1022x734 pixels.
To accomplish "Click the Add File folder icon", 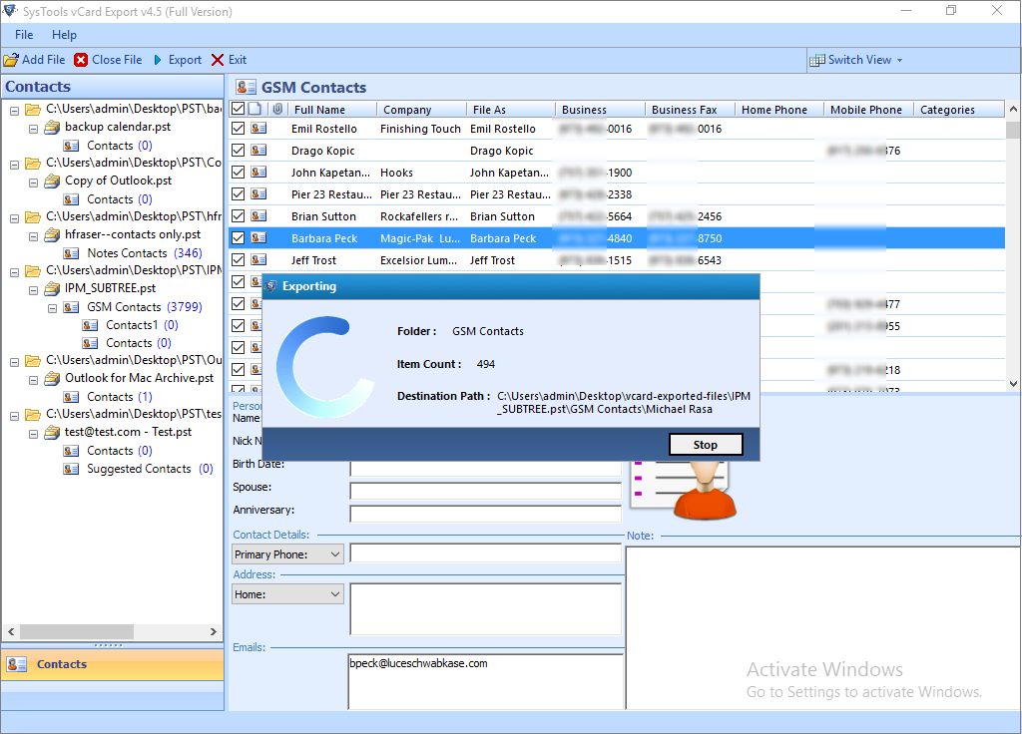I will coord(11,60).
